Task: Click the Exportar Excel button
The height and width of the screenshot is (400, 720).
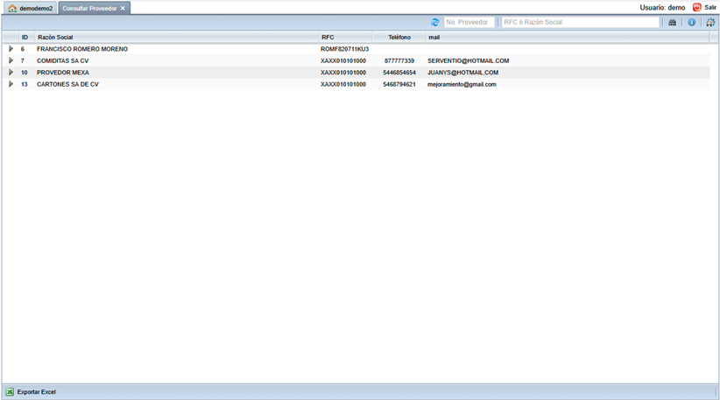Action: click(x=36, y=392)
